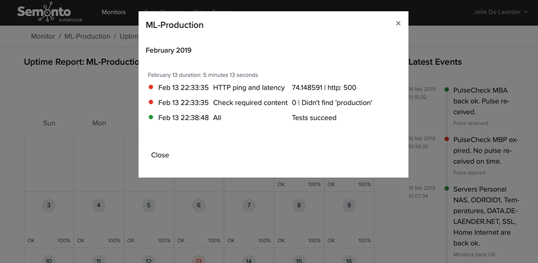538x263 pixels.
Task: Click green marker for Servers Personal event
Action: (x=447, y=188)
